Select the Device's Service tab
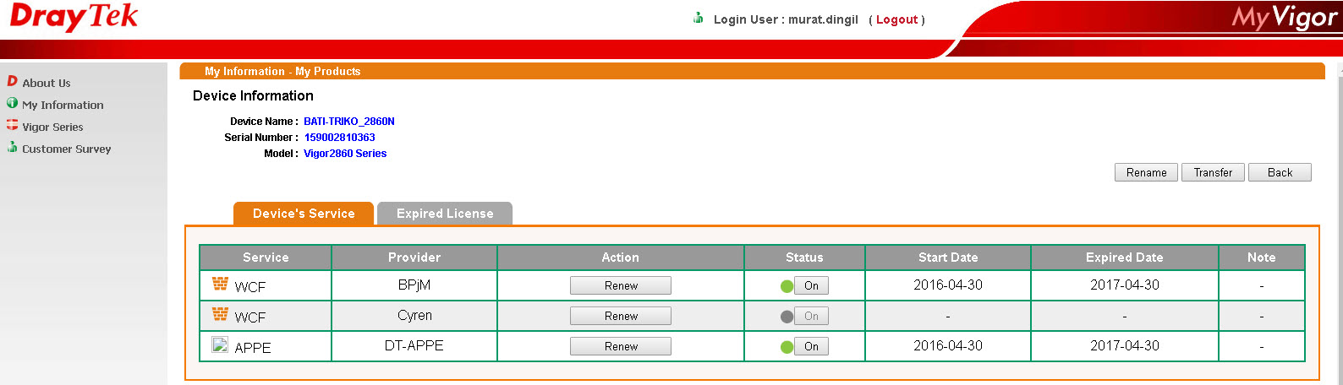1343x385 pixels. tap(304, 214)
